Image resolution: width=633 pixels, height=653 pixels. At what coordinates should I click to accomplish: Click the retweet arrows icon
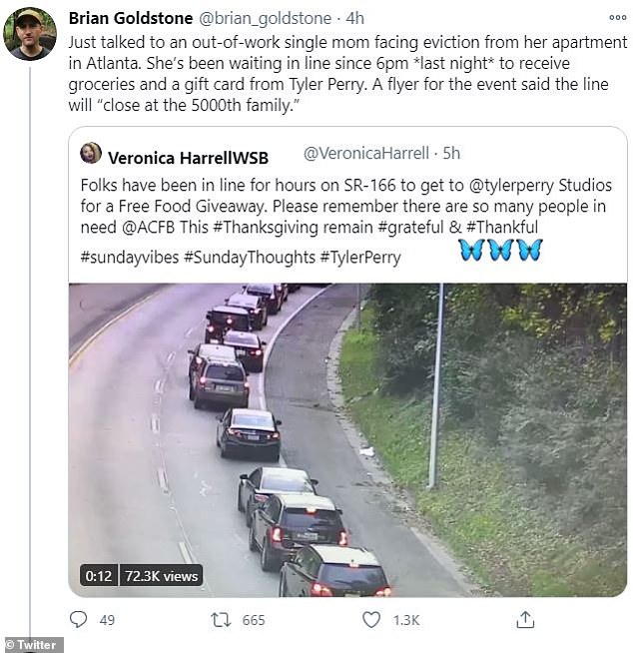[221, 620]
